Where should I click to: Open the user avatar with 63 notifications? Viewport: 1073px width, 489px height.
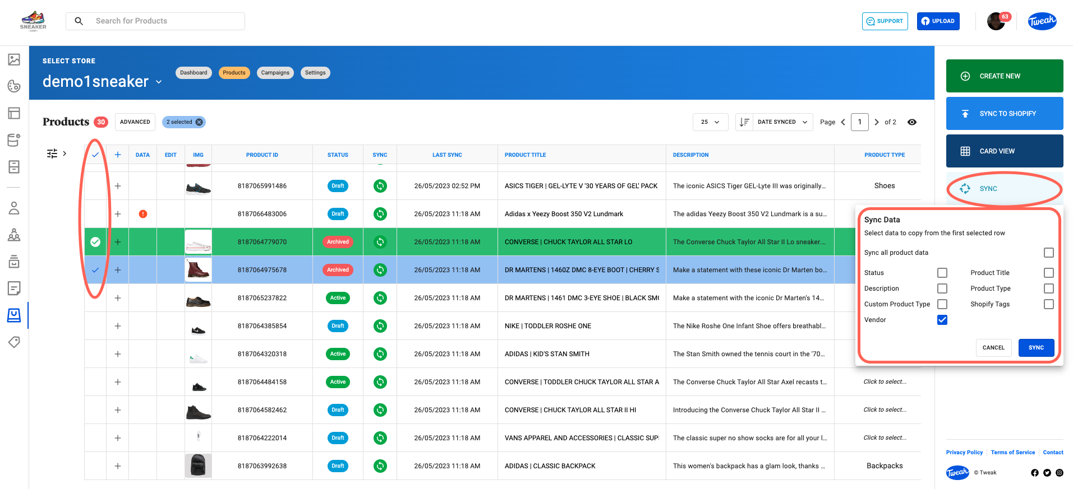996,21
